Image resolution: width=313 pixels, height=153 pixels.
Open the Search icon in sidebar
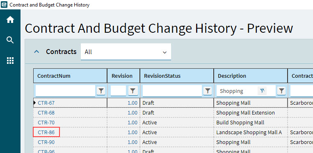[x=10, y=40]
